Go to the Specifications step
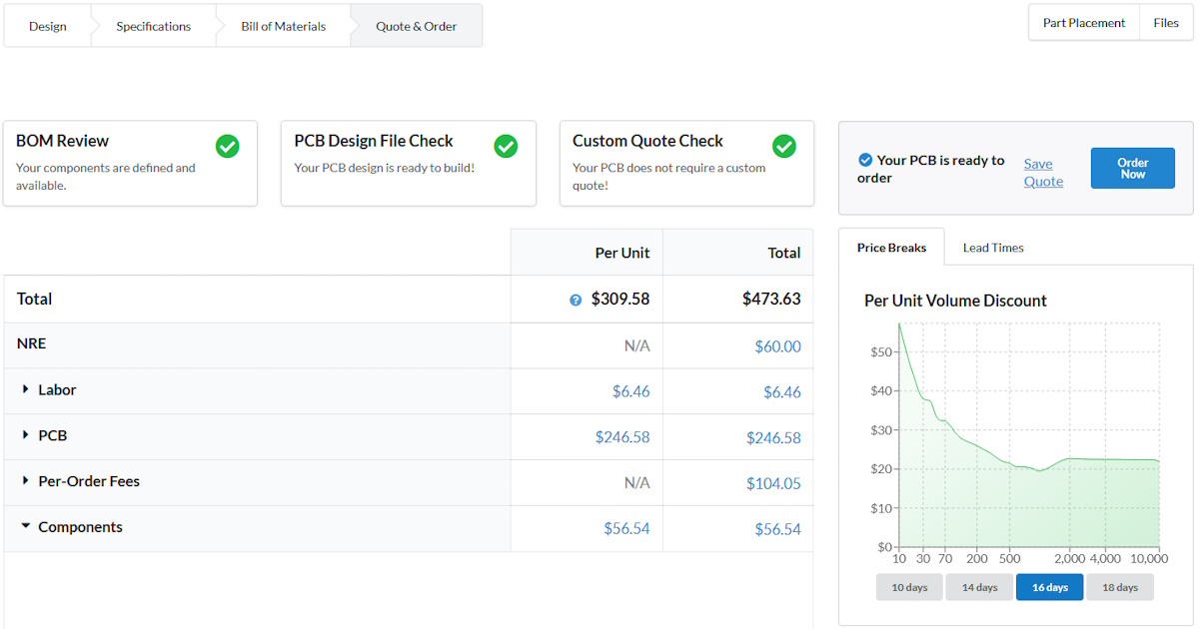 pos(153,26)
